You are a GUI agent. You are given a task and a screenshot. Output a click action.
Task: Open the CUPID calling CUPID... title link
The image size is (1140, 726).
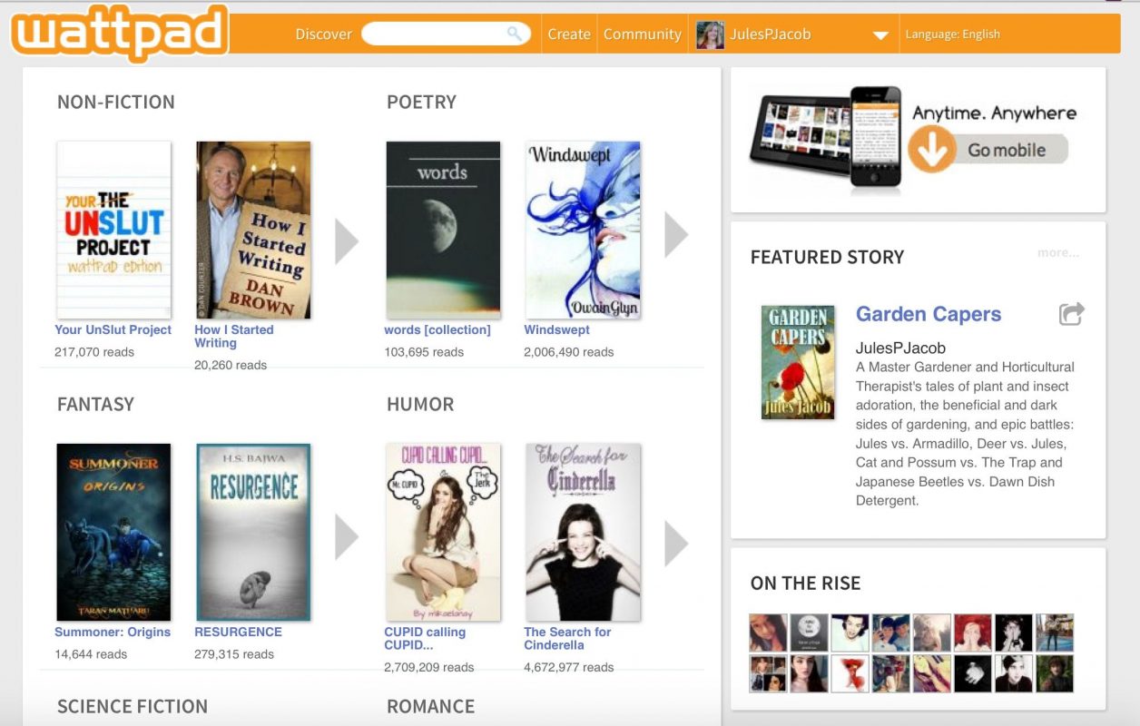[425, 638]
